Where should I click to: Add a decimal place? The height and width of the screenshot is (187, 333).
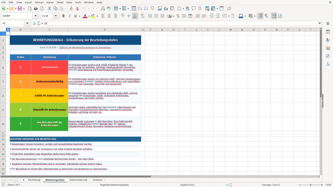tap(198, 16)
